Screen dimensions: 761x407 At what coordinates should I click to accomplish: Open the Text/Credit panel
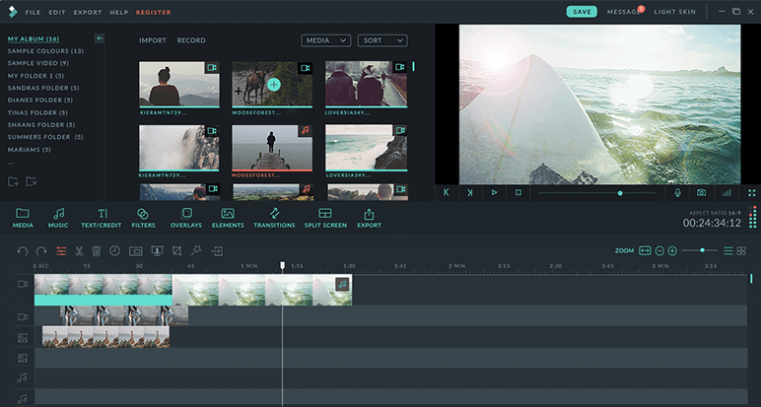[102, 218]
